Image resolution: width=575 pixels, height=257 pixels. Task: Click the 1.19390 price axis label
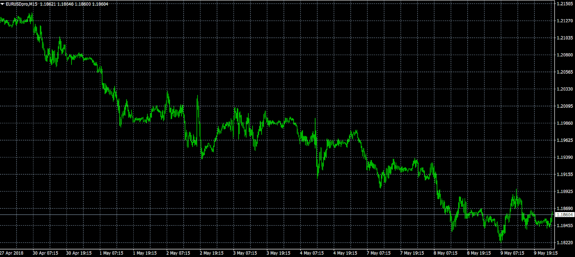click(x=565, y=157)
